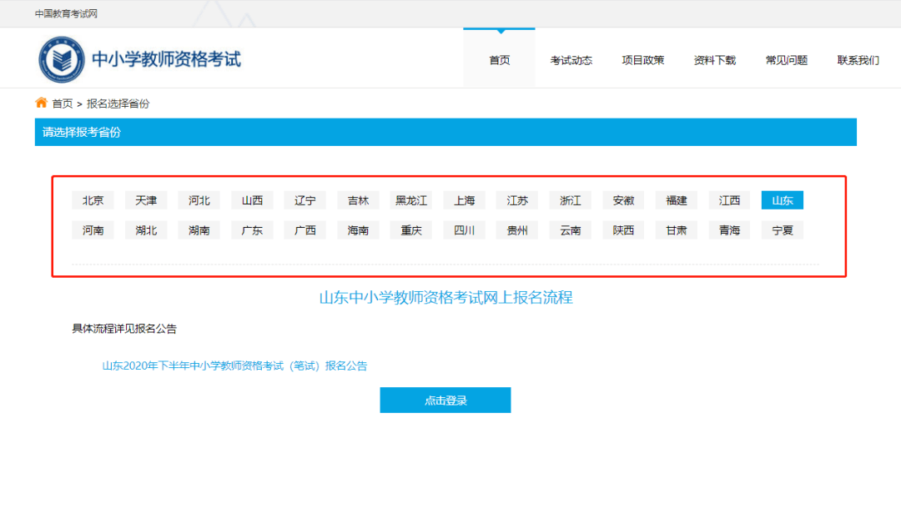Viewport: 901px width, 514px height.
Task: Click the 中国教育考试网 link at top
Action: pyautogui.click(x=66, y=14)
